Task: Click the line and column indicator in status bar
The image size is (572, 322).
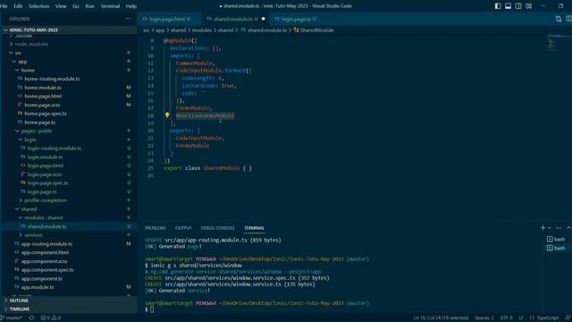Action: pyautogui.click(x=441, y=318)
